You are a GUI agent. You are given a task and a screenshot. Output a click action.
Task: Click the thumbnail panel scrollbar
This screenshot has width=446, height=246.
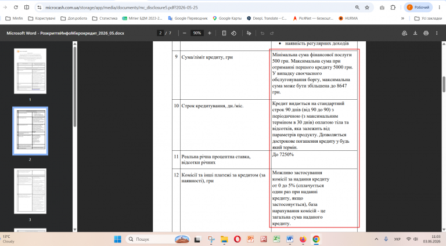coord(75,86)
